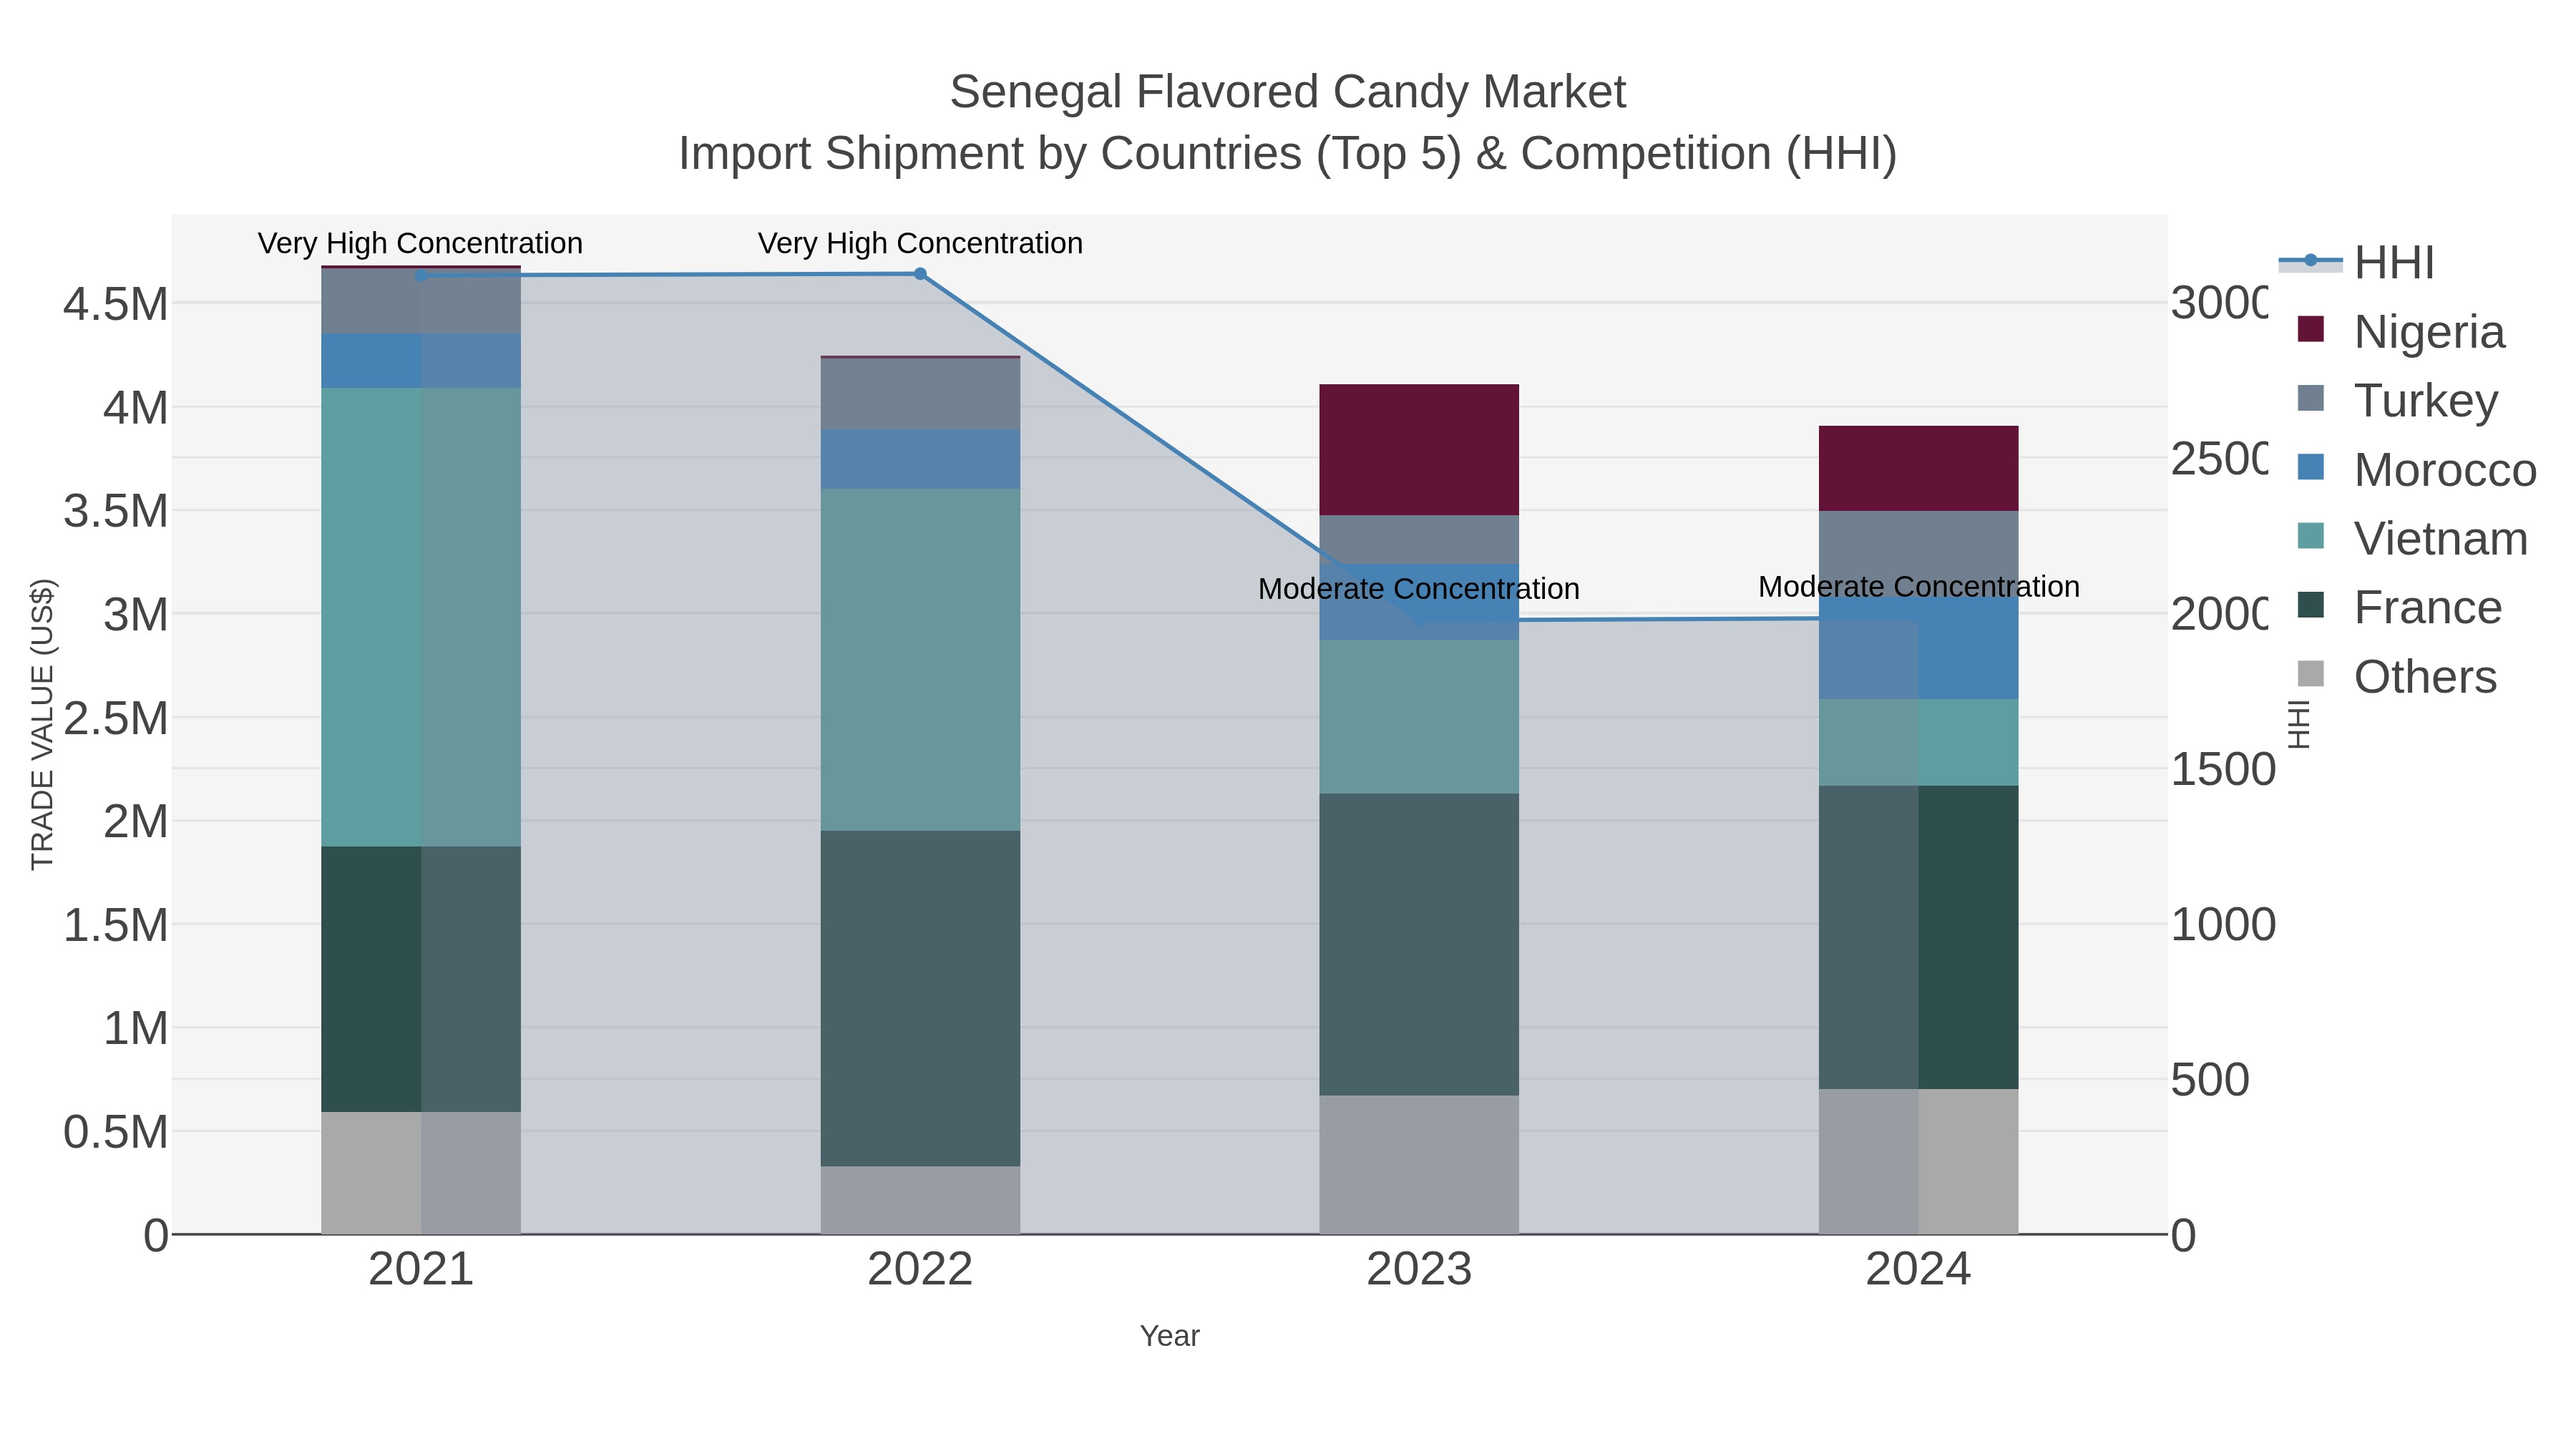2576x1449 pixels.
Task: Click the 2023 x-axis label
Action: pos(1419,1270)
